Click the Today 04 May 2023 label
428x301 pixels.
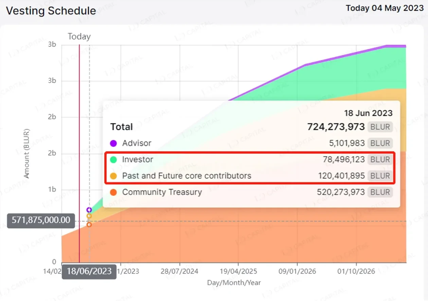click(x=385, y=8)
